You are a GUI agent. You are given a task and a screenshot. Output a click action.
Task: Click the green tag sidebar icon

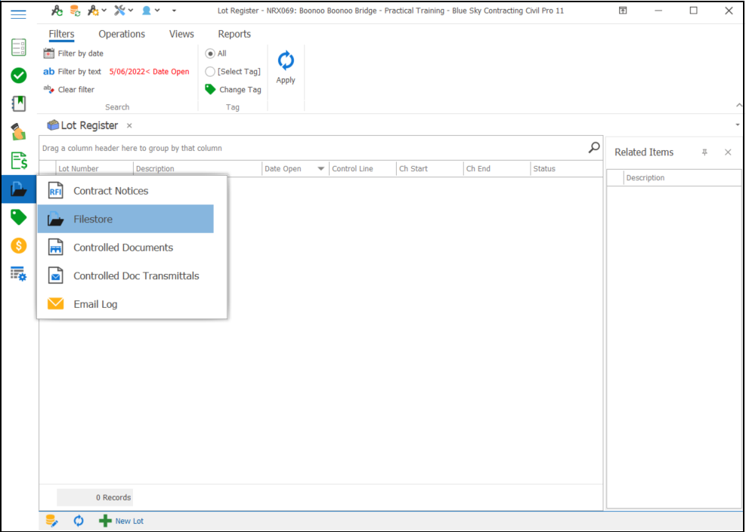coord(19,217)
